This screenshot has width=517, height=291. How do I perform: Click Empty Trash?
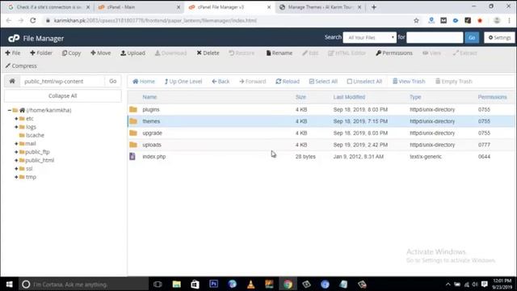point(454,81)
